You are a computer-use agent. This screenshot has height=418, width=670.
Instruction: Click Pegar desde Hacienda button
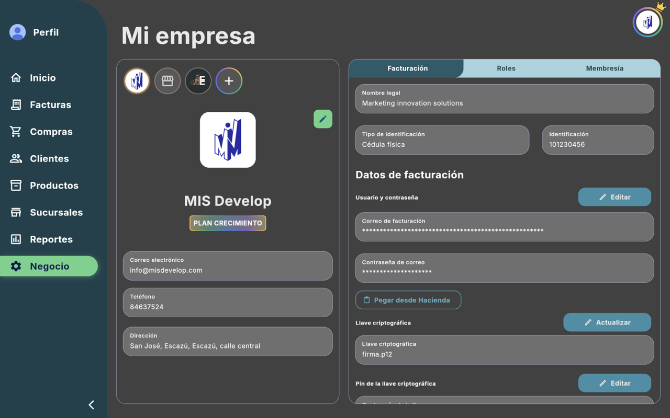(408, 300)
